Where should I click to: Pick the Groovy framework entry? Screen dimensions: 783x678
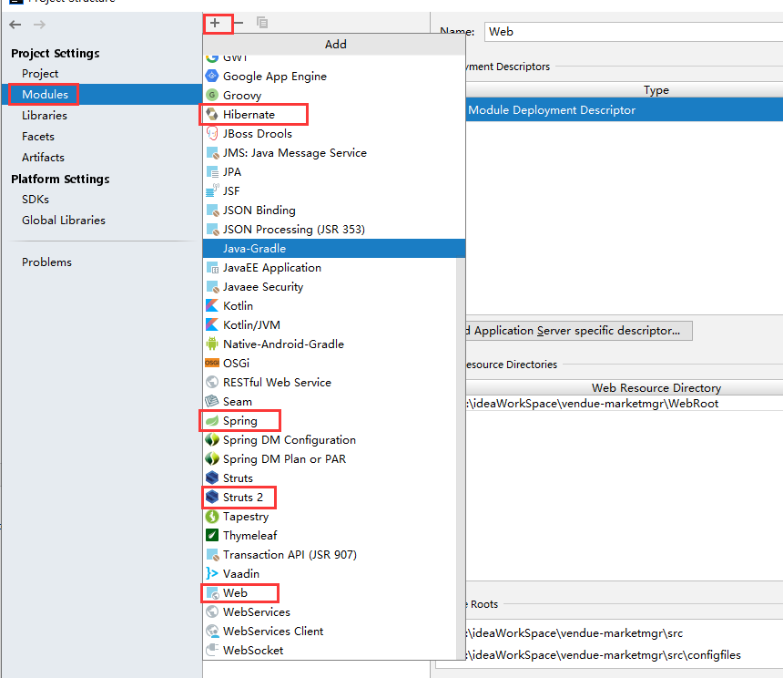[x=334, y=96]
